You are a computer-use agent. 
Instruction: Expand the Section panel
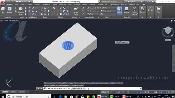click(75, 17)
